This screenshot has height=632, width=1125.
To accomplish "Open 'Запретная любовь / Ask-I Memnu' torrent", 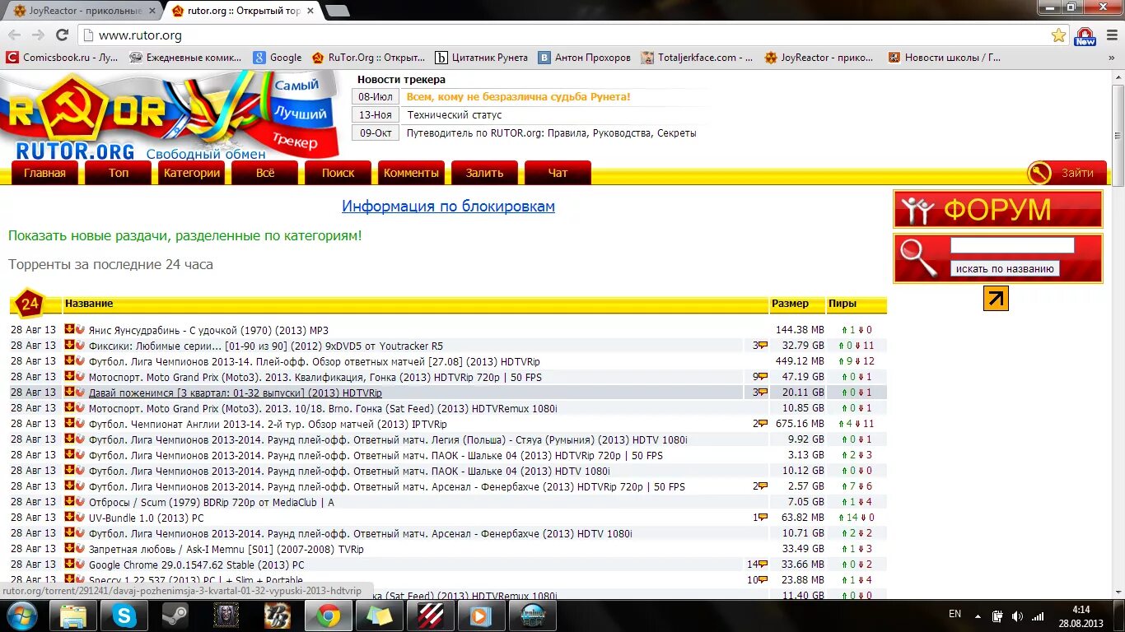I will (x=226, y=549).
